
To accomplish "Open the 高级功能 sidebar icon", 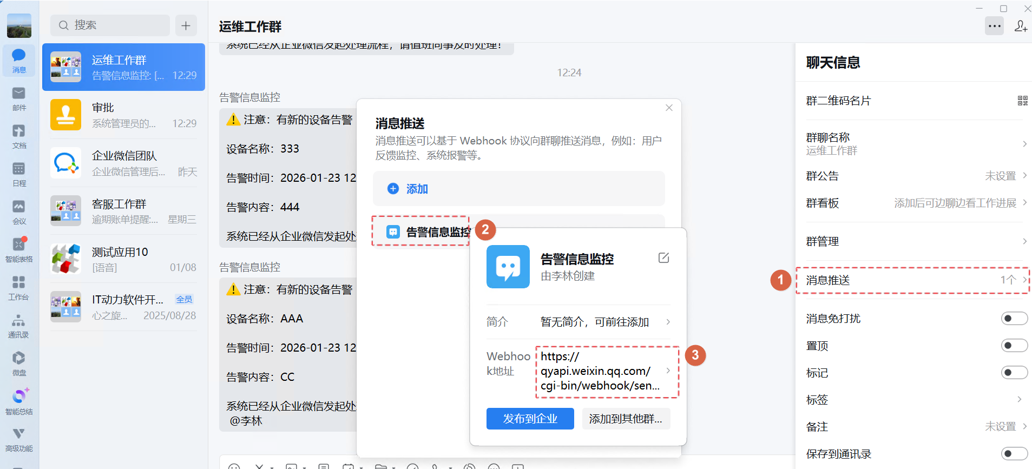I will click(x=19, y=439).
